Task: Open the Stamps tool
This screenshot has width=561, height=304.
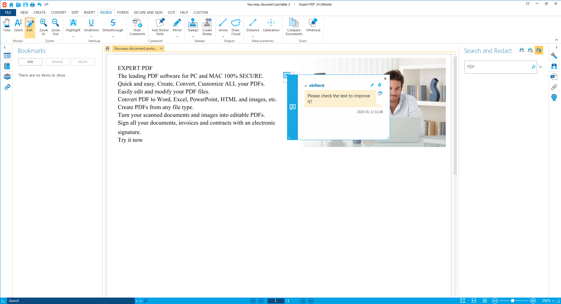Action: pyautogui.click(x=193, y=25)
